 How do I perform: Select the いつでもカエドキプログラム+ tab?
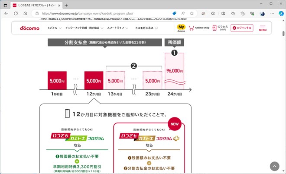tap(36, 6)
